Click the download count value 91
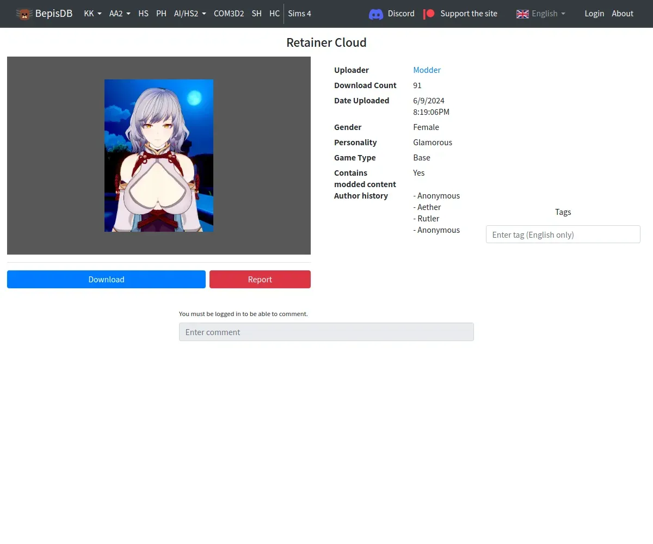The height and width of the screenshot is (544, 653). [417, 85]
